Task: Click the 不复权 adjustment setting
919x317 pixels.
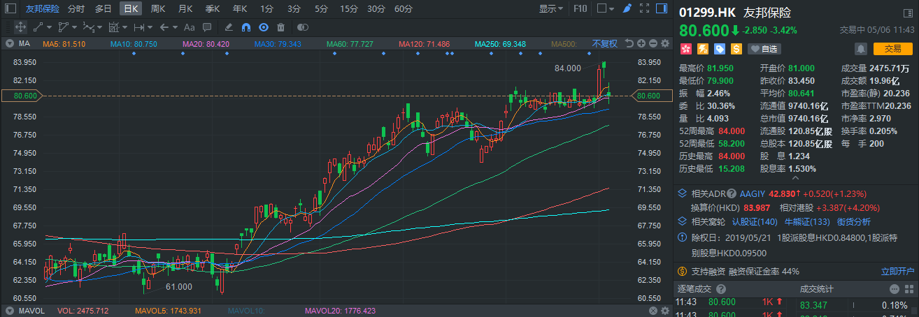Action: click(605, 43)
